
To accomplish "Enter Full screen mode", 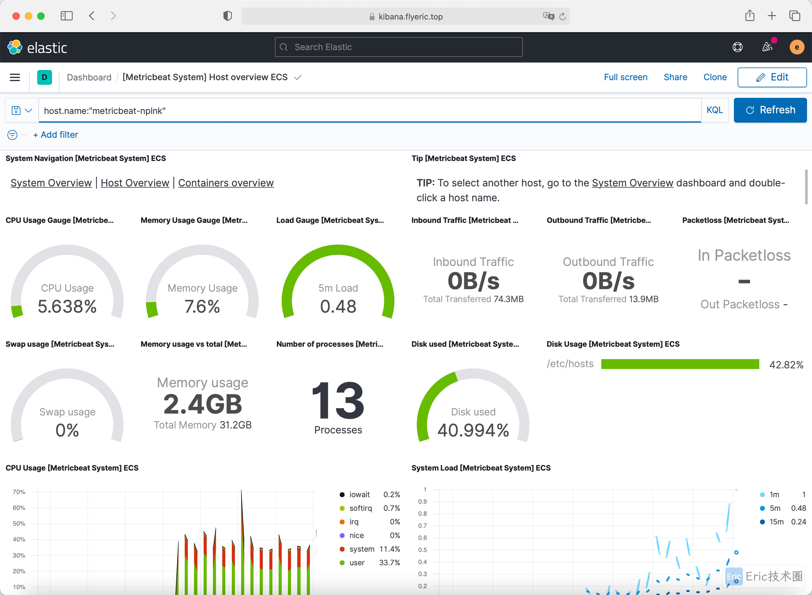I will pyautogui.click(x=626, y=77).
